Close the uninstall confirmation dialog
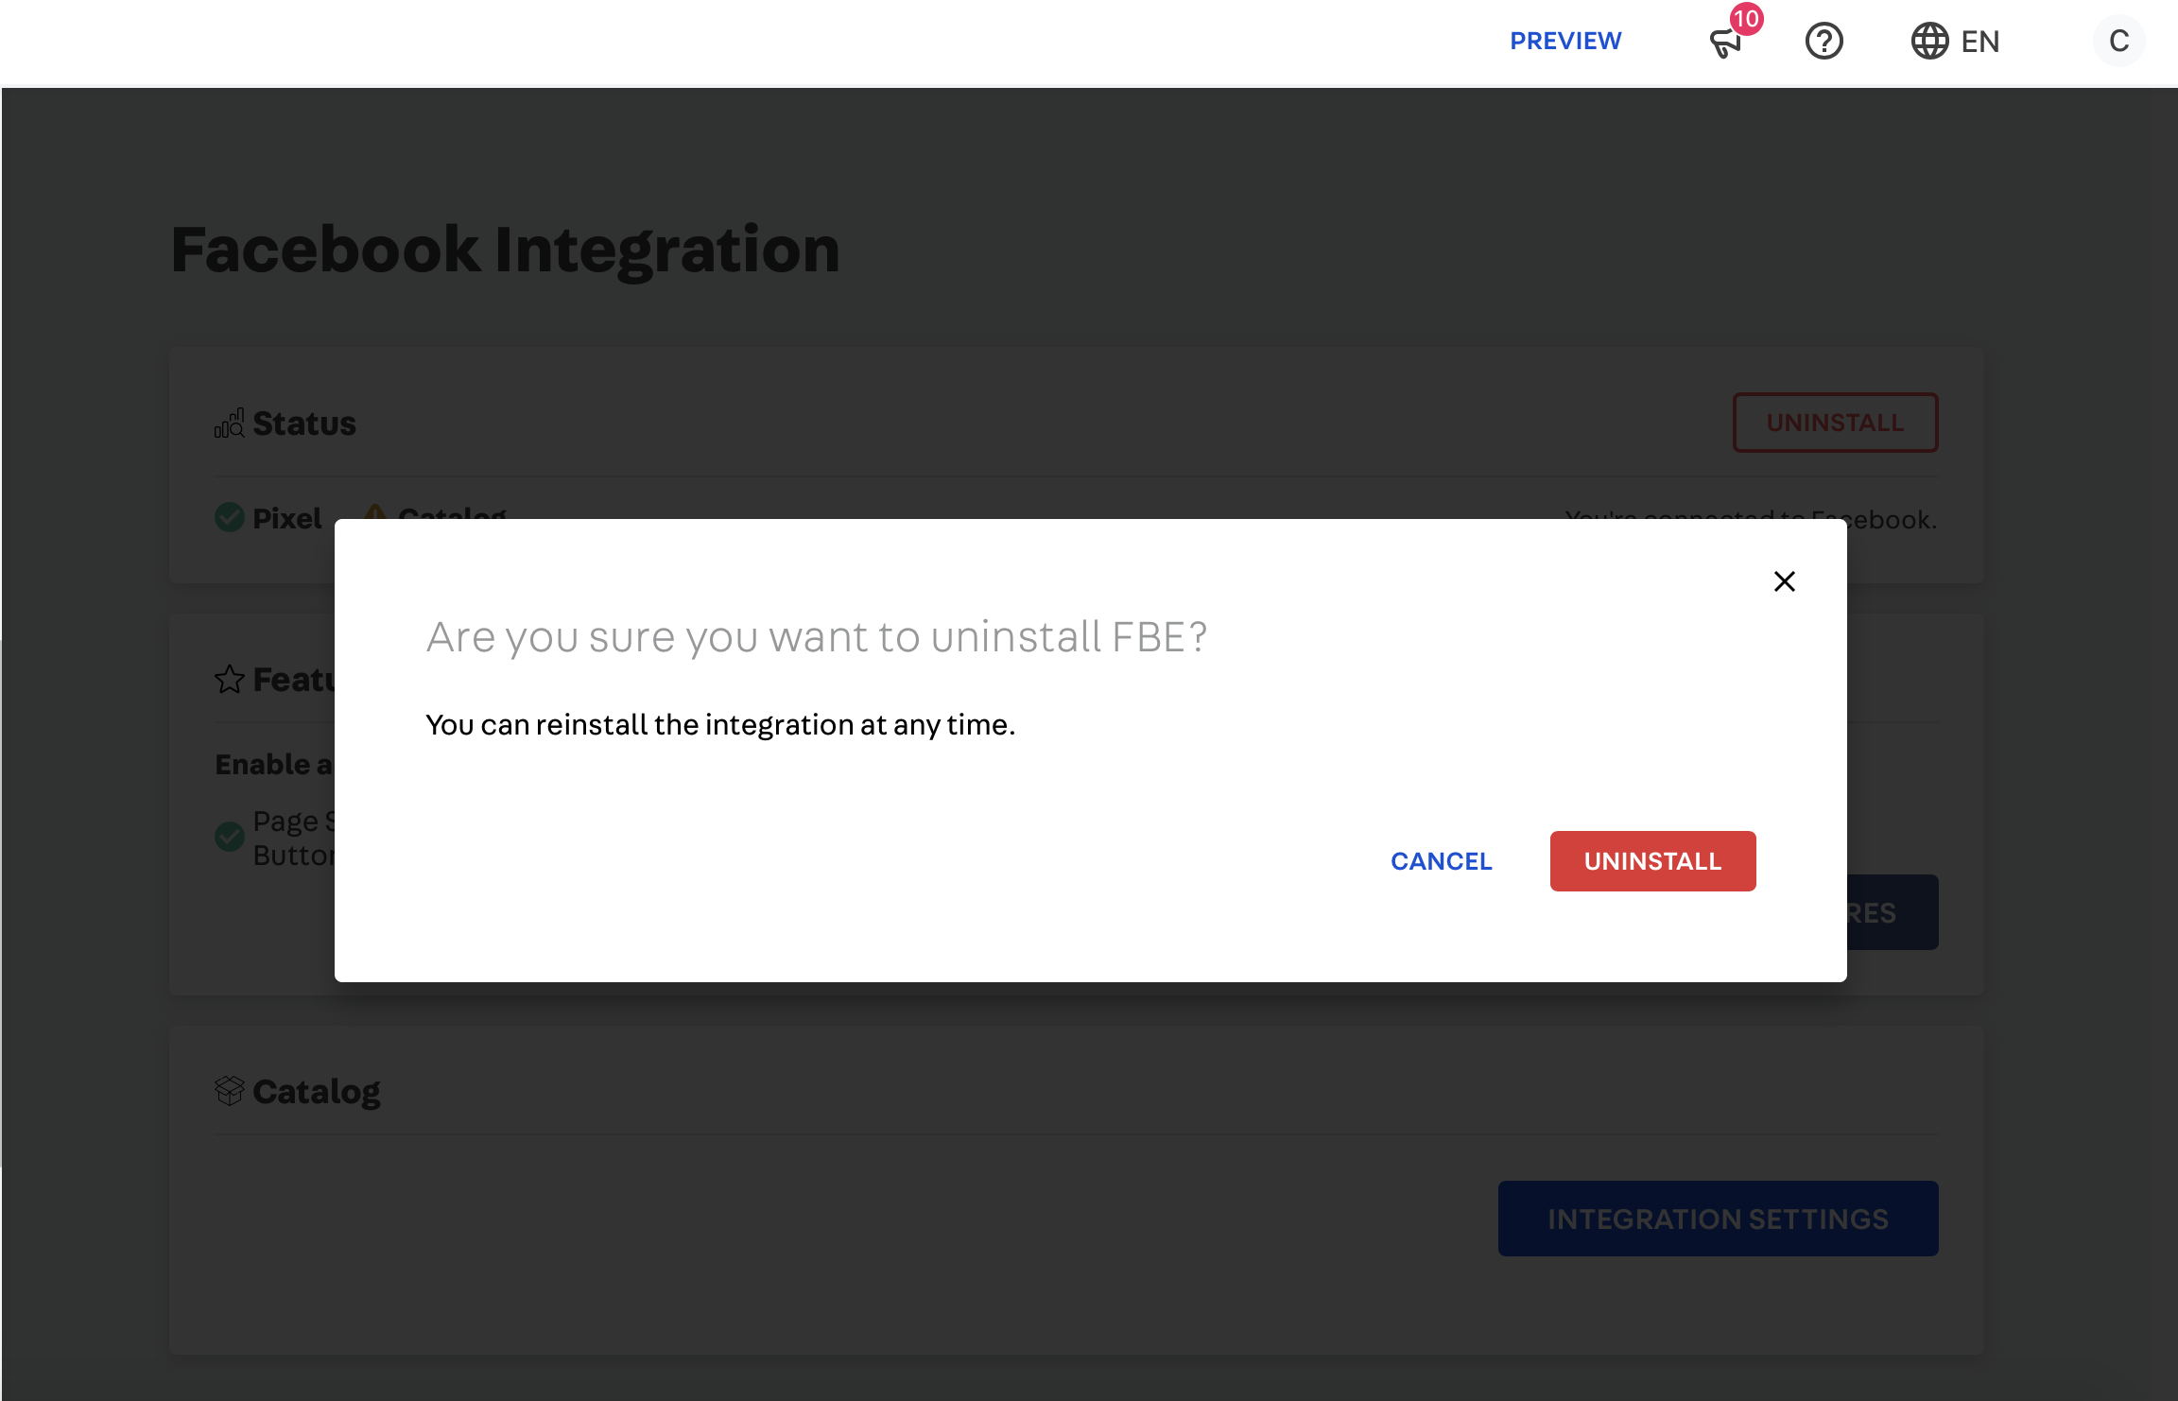The height and width of the screenshot is (1401, 2178). (x=1785, y=580)
